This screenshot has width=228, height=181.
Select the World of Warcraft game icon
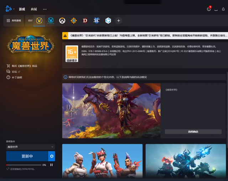tap(39, 21)
